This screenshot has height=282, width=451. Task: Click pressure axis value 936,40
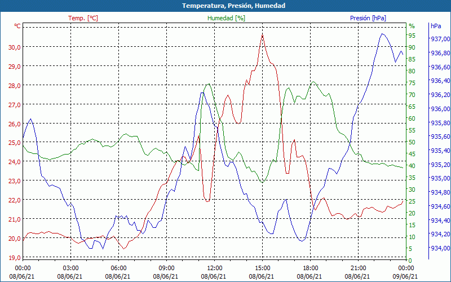tap(440, 81)
